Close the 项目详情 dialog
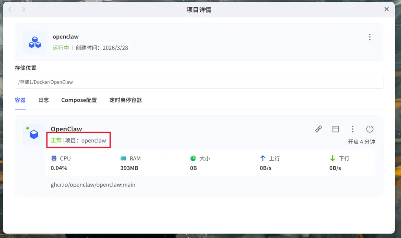The width and height of the screenshot is (401, 238). click(x=387, y=9)
